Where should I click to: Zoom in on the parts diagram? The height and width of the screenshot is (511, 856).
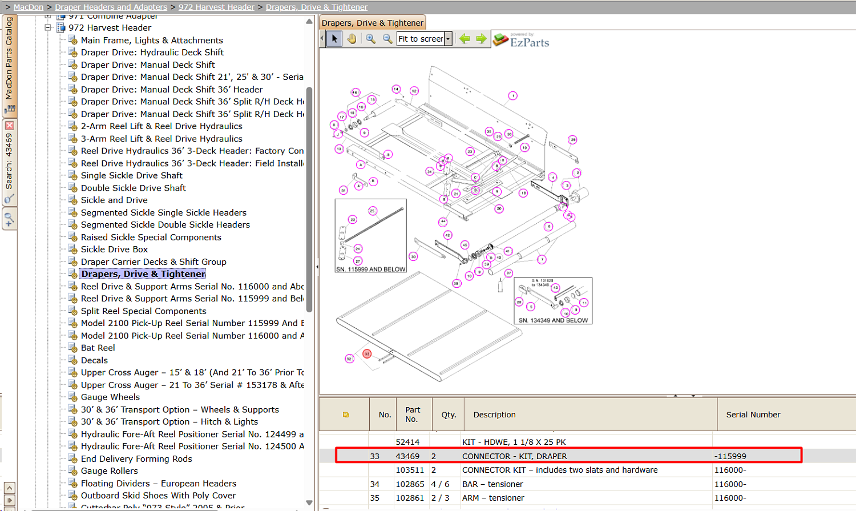pyautogui.click(x=370, y=39)
